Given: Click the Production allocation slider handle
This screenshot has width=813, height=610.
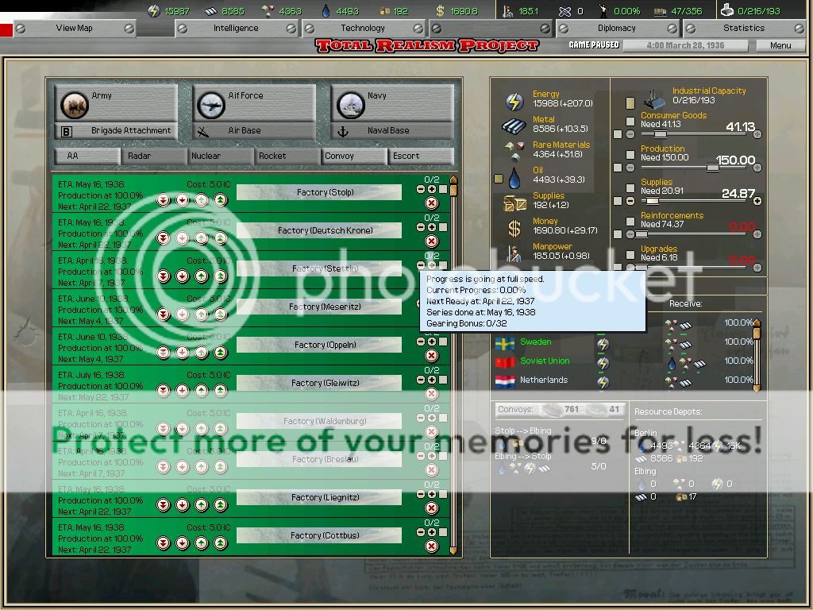Looking at the screenshot, I should 712,168.
